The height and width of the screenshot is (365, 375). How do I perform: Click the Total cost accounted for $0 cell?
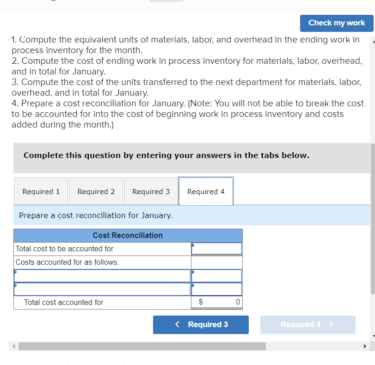point(217,302)
